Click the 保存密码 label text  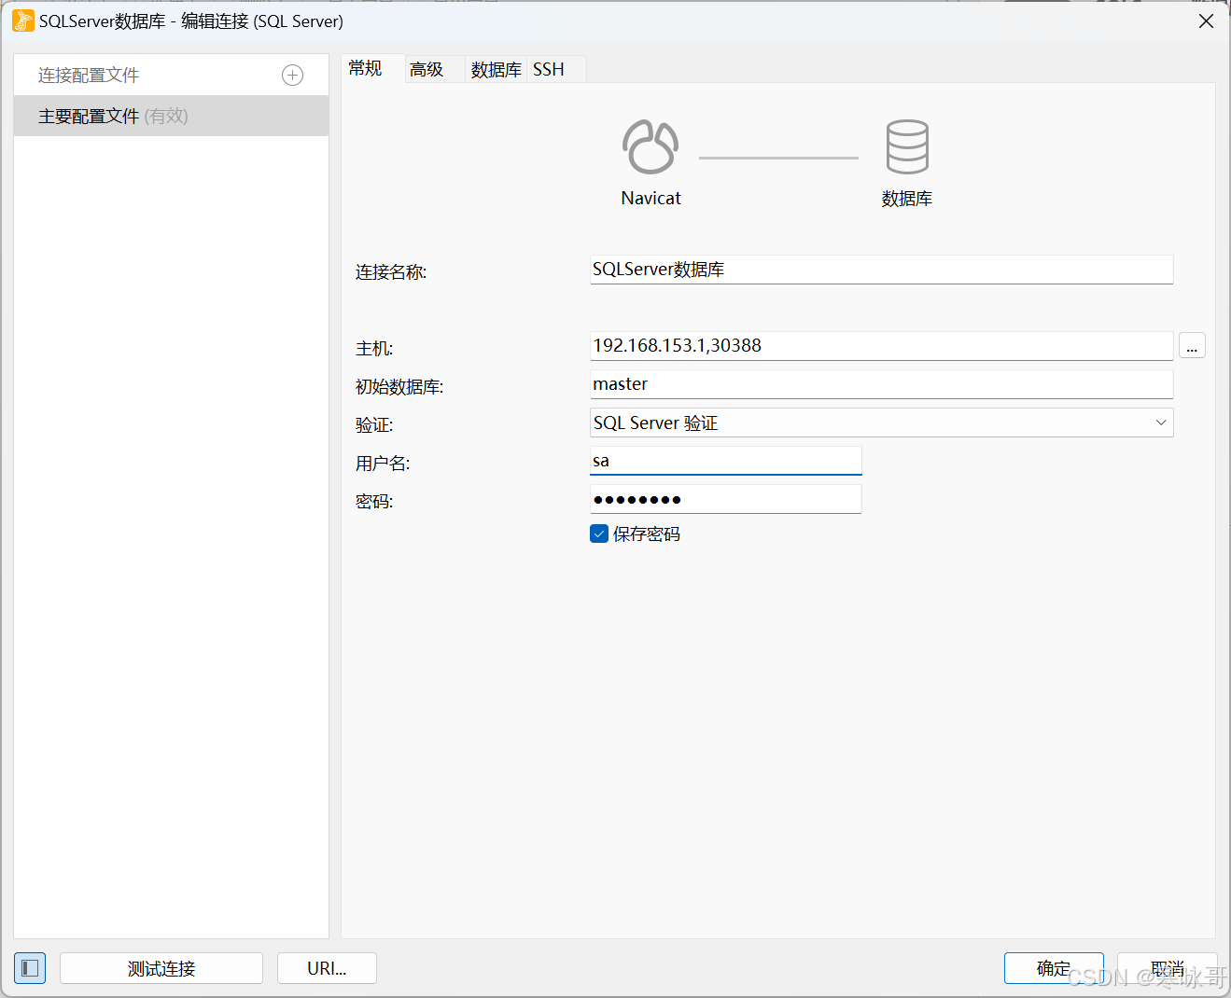[647, 534]
